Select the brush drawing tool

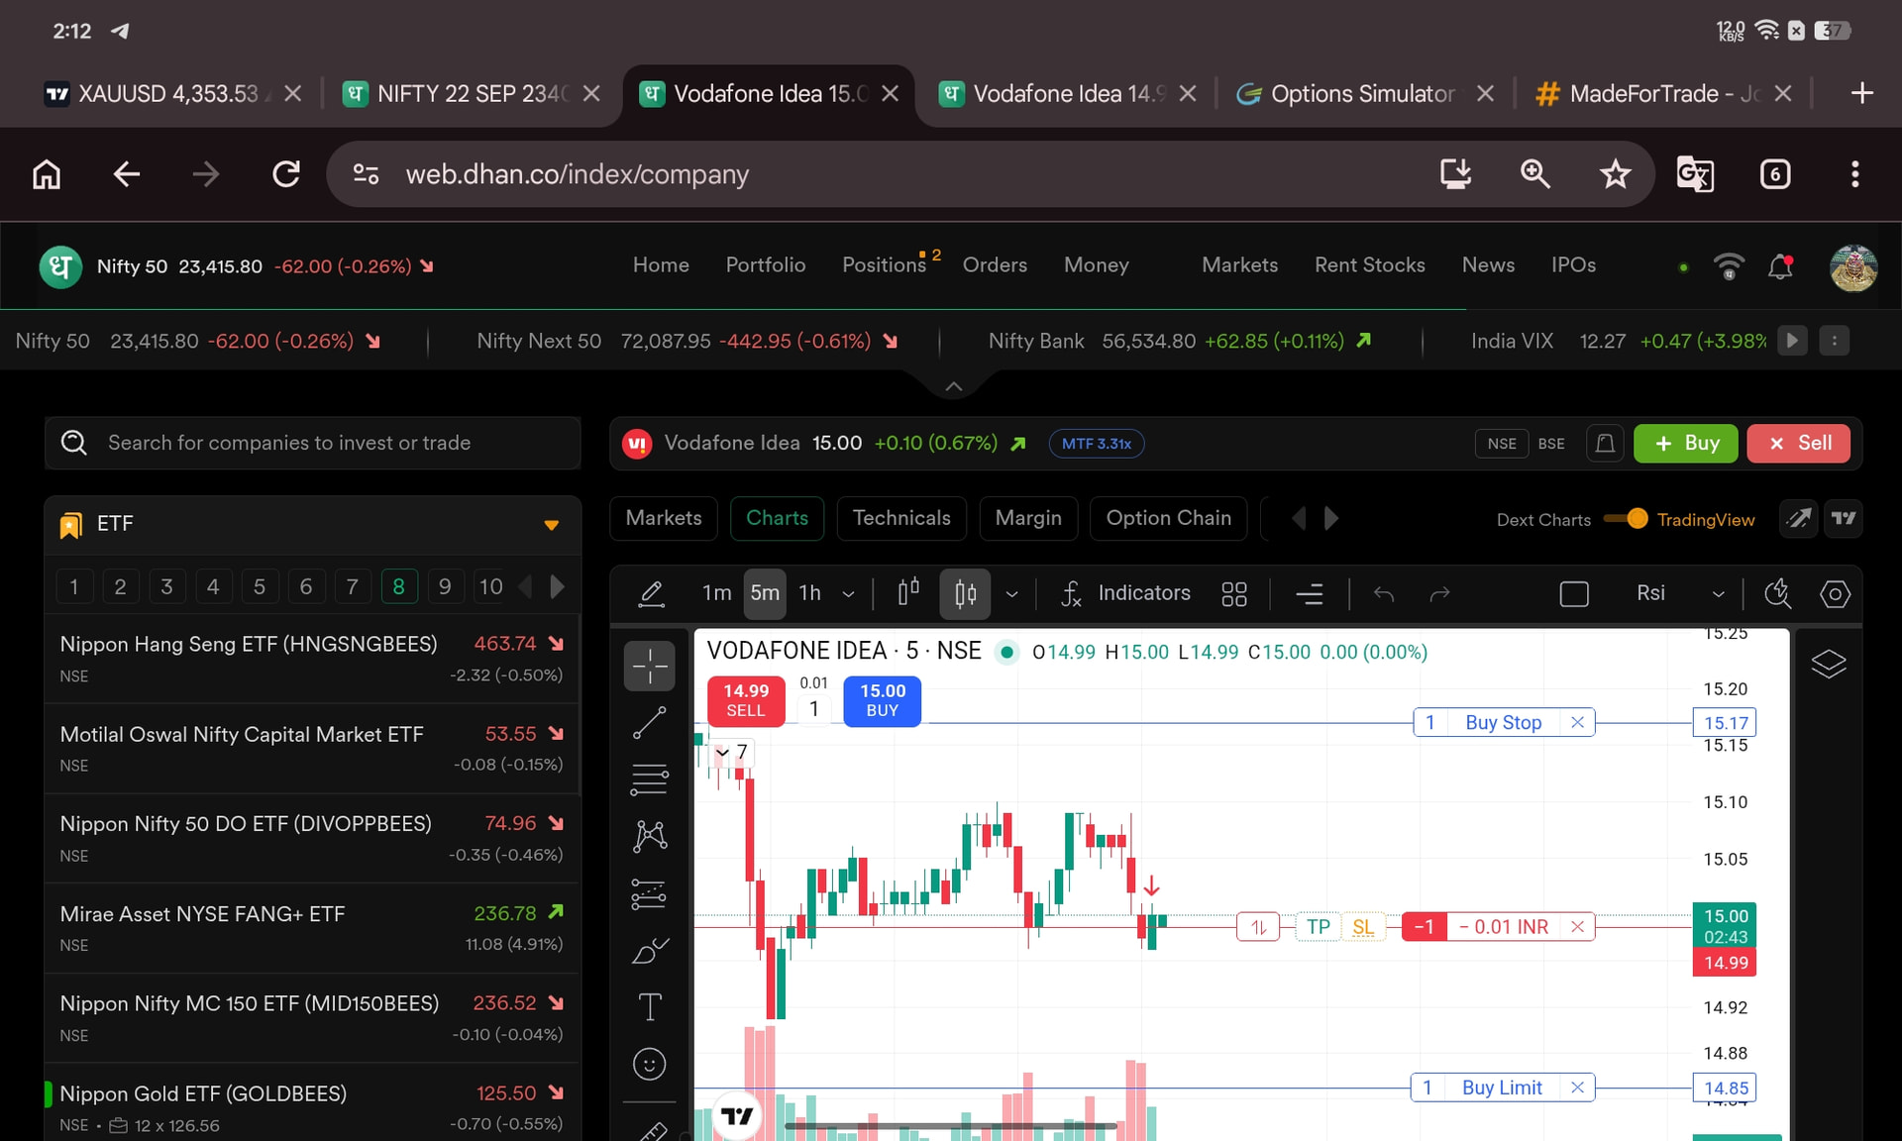(650, 951)
